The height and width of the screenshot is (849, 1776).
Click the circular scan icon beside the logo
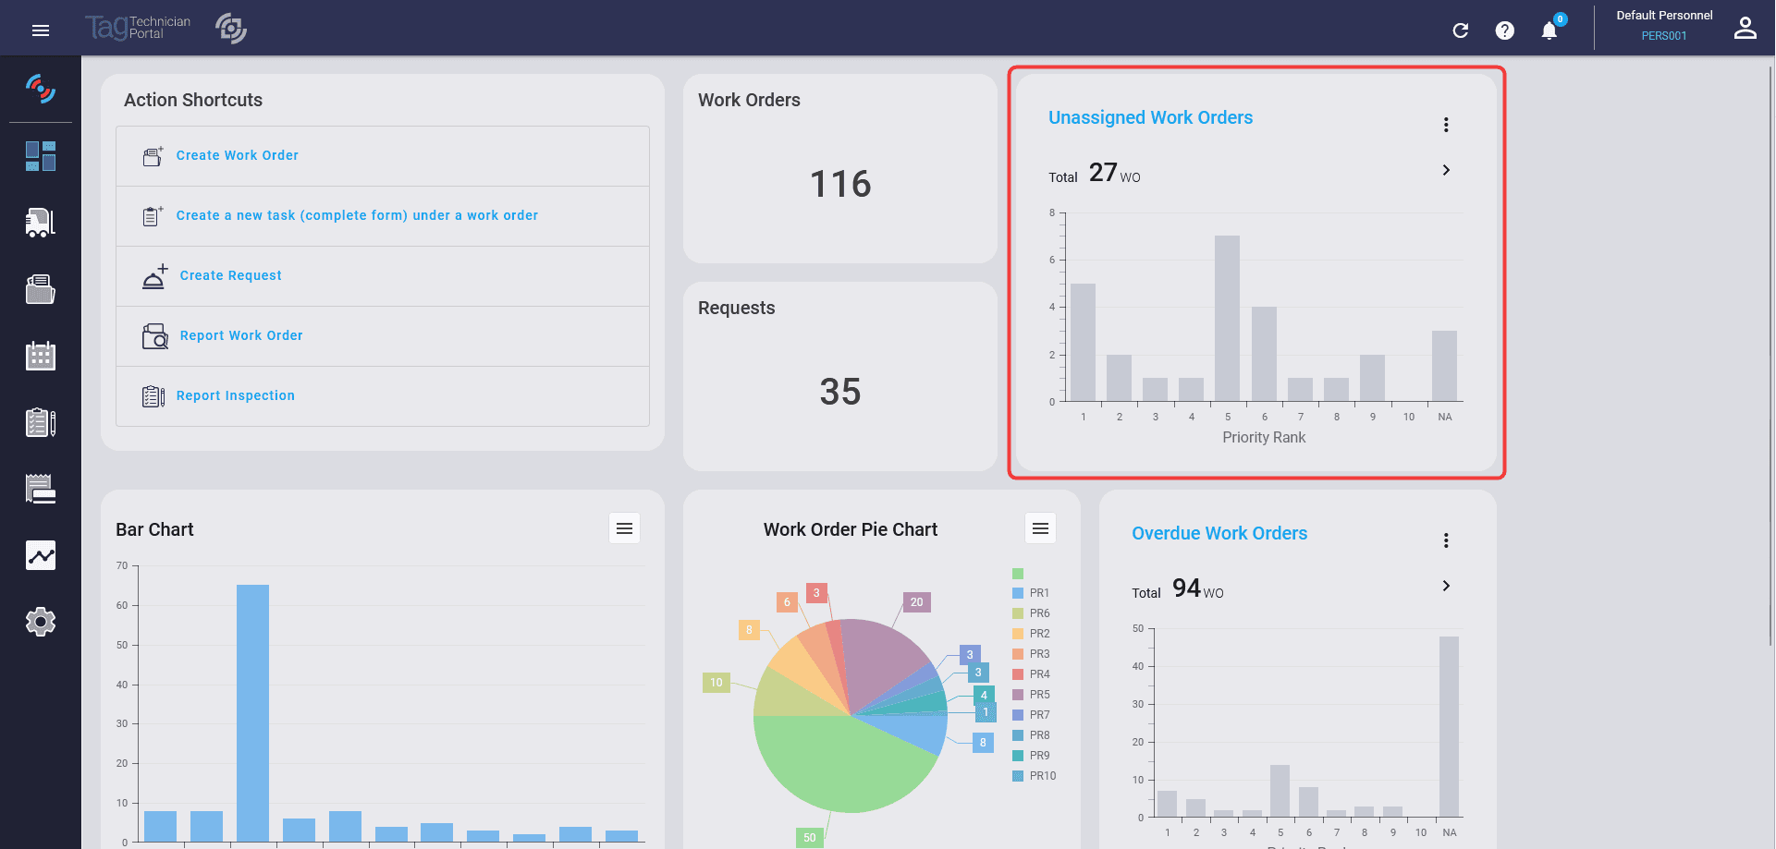tap(231, 29)
